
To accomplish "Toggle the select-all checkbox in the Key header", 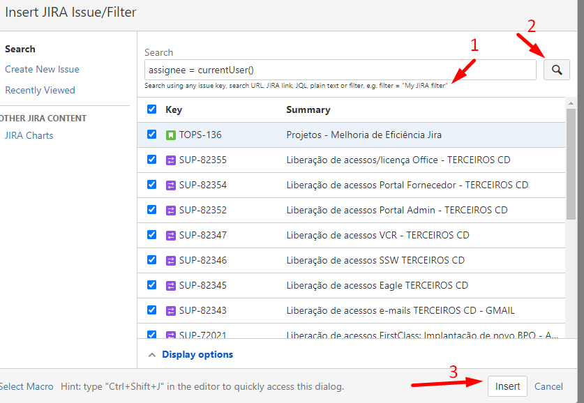I will pyautogui.click(x=151, y=109).
